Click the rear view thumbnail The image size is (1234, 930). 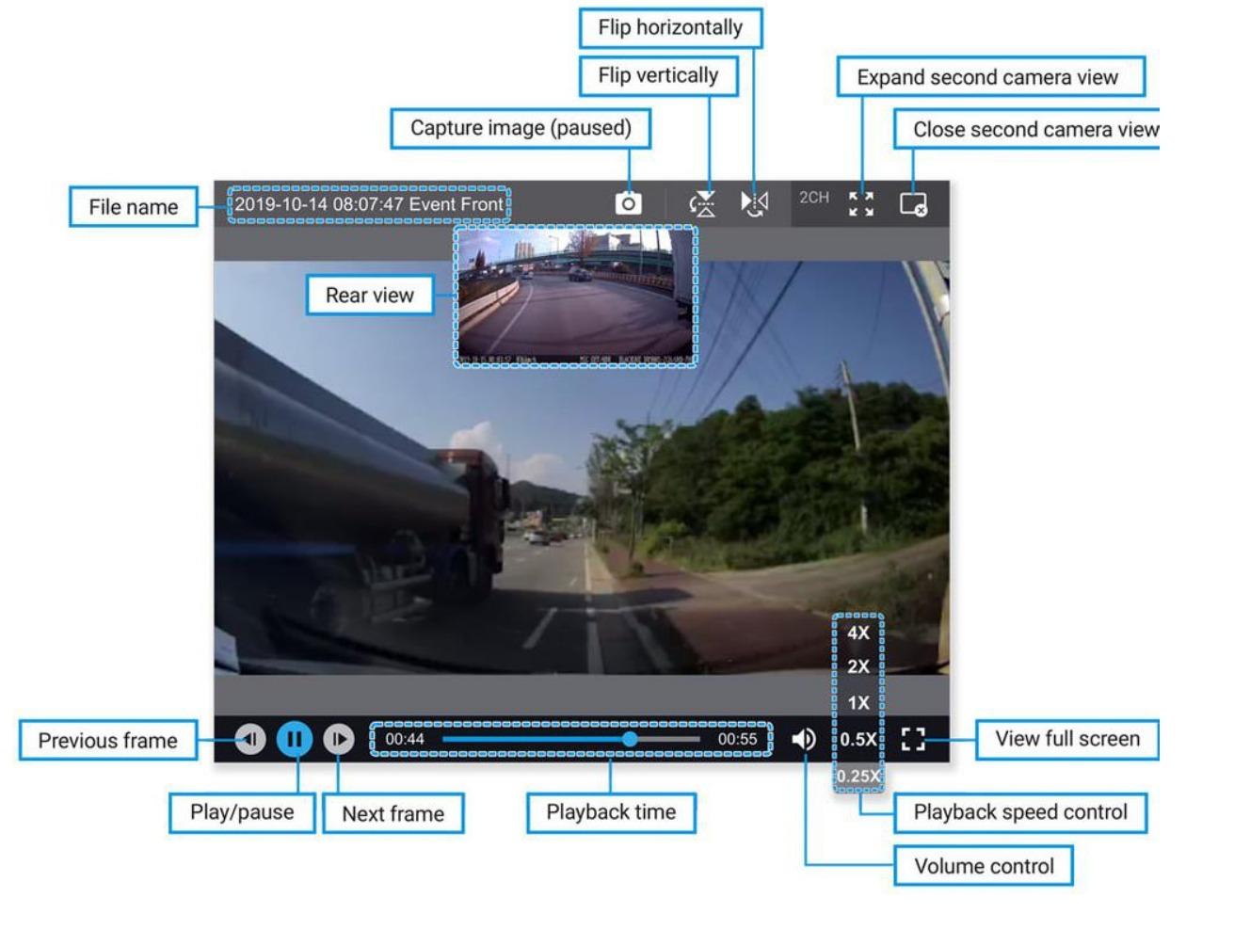(575, 296)
